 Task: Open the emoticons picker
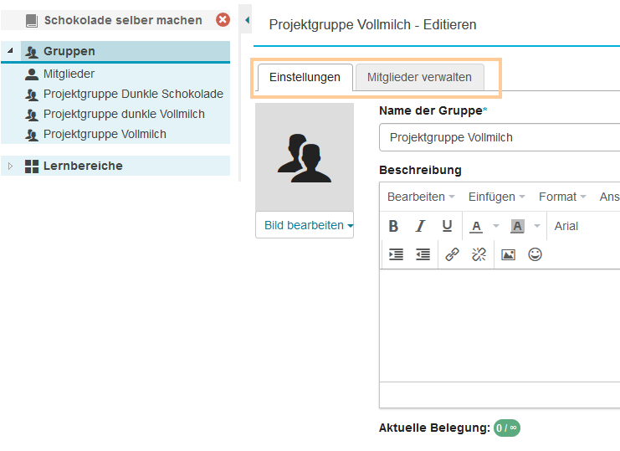[535, 254]
